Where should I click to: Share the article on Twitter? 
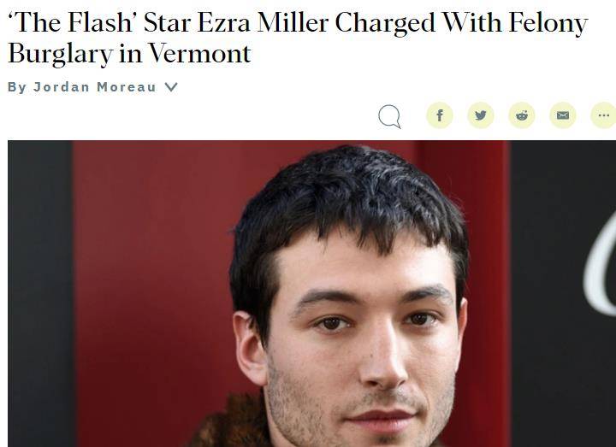(481, 115)
